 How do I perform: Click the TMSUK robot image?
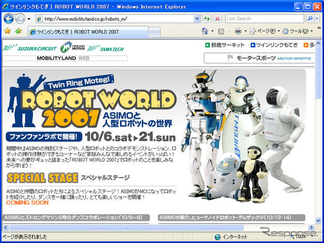tap(242, 116)
